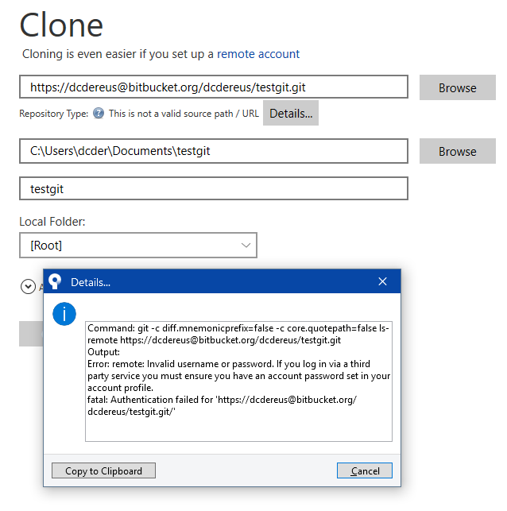Click inside the command output text box
Screen dimensions: 507x511
[x=238, y=381]
